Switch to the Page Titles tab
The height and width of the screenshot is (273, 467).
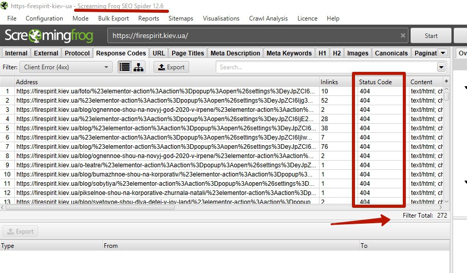coord(188,53)
